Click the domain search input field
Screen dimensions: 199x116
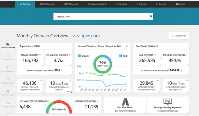tap(103, 16)
